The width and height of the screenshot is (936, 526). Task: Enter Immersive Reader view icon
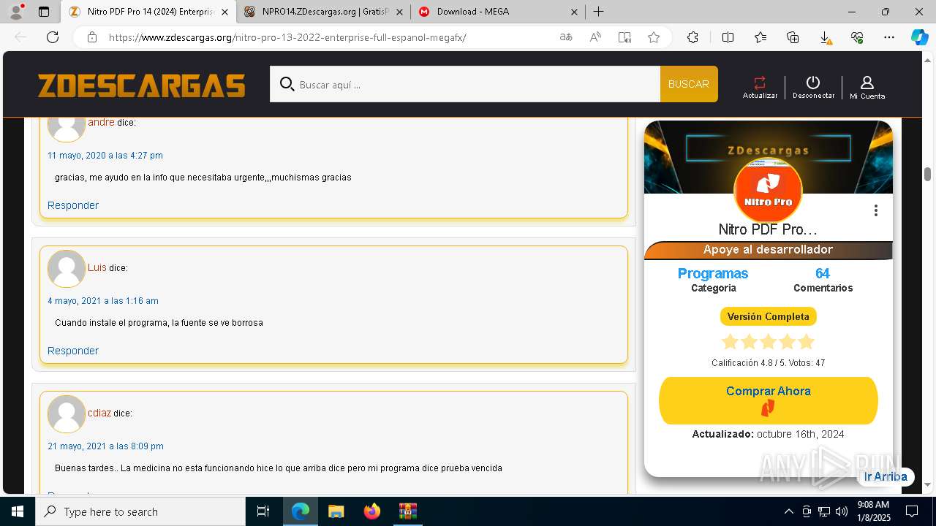point(624,37)
